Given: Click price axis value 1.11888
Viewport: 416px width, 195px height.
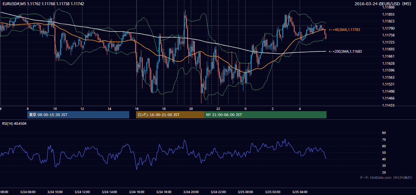Looking at the screenshot, I should tap(388, 7).
